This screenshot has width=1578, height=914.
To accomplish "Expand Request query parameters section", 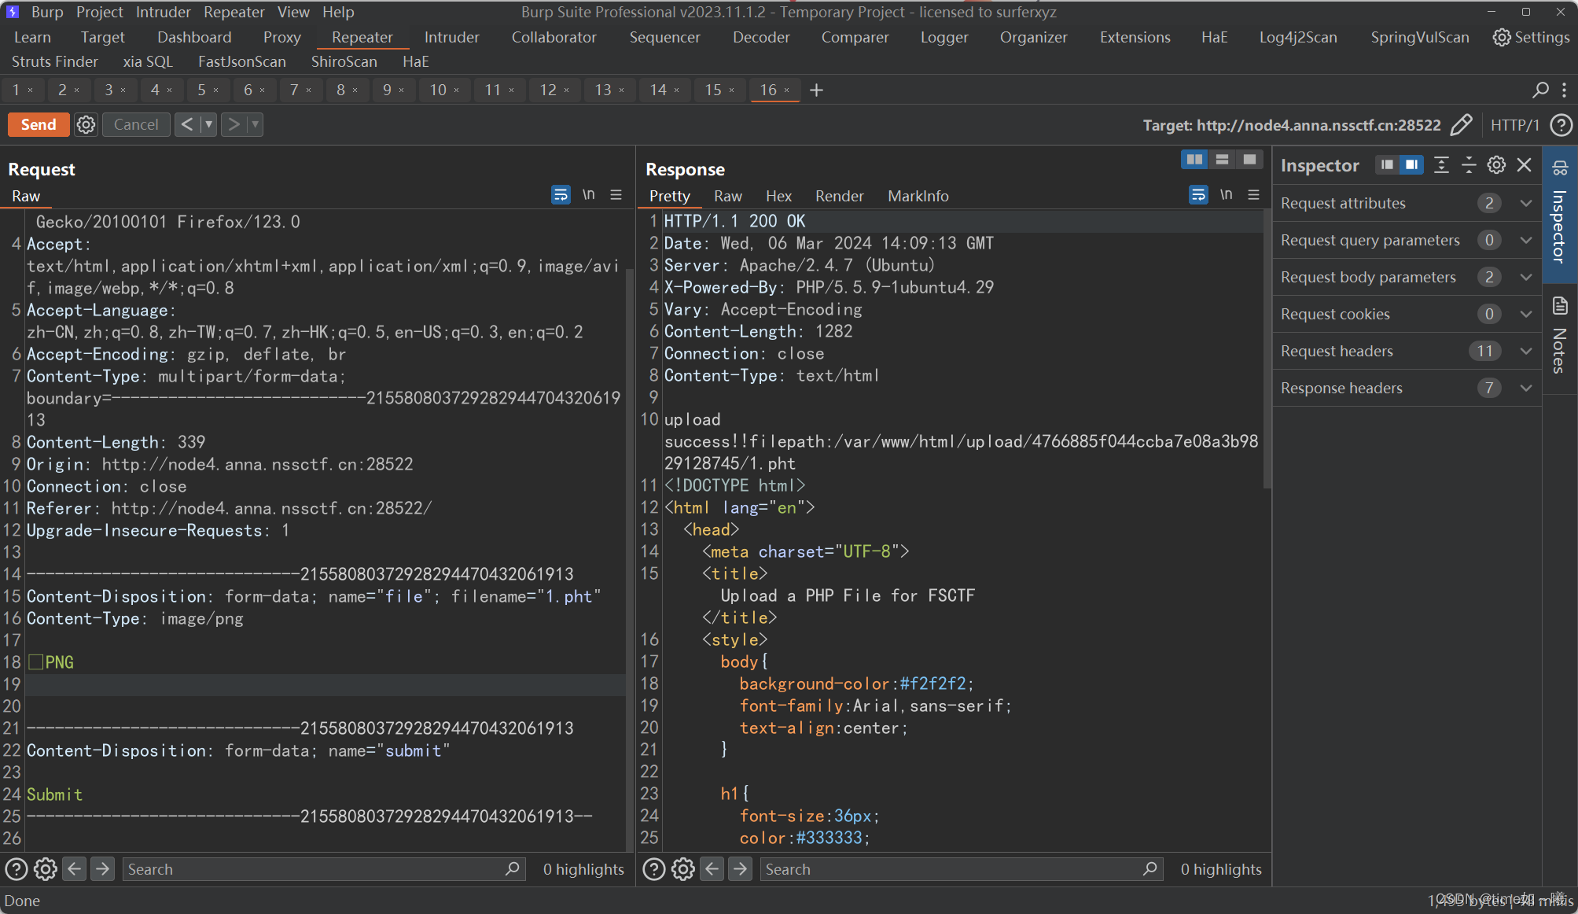I will [x=1407, y=240].
